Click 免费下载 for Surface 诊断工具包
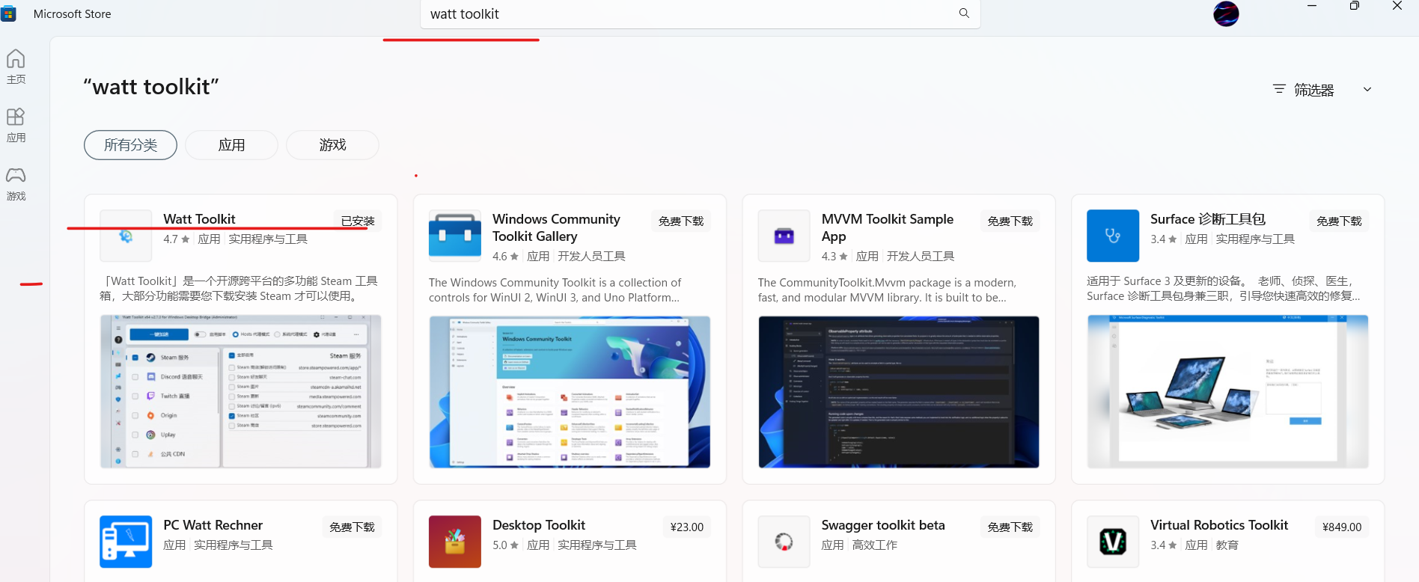 1339,221
